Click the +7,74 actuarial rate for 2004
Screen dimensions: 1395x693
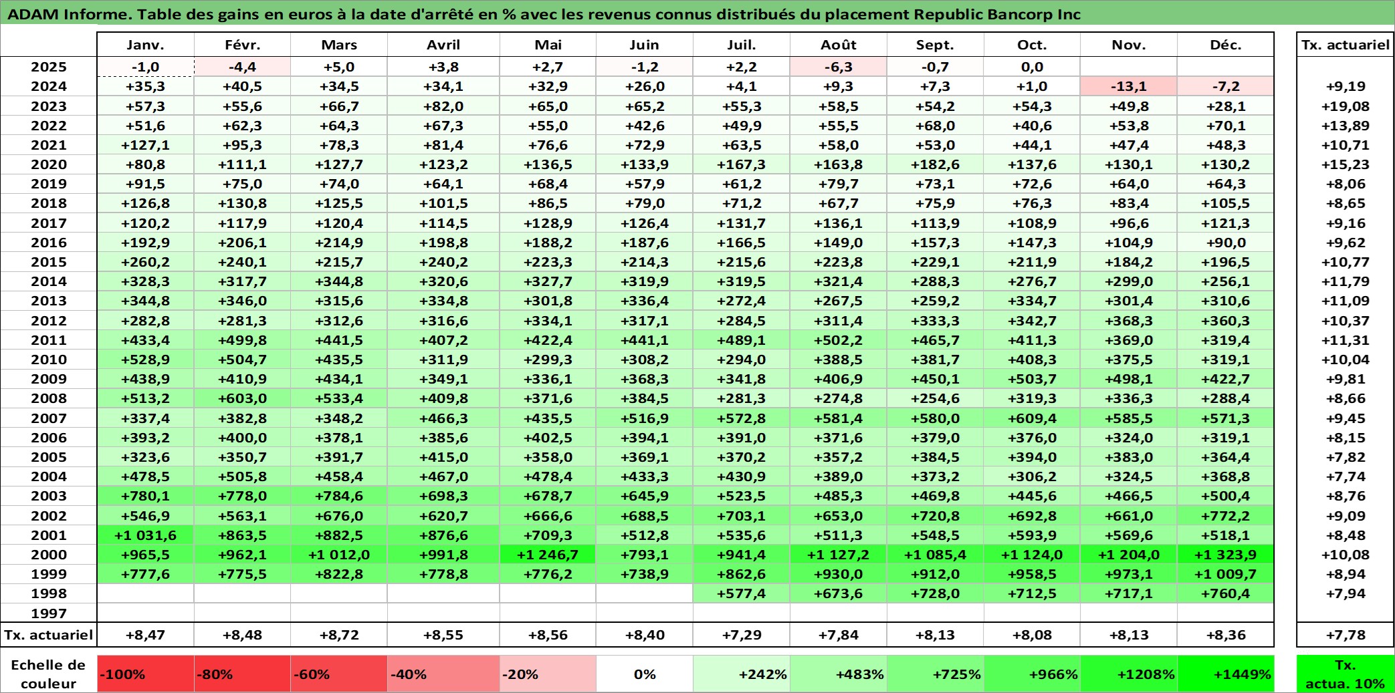[x=1345, y=476]
